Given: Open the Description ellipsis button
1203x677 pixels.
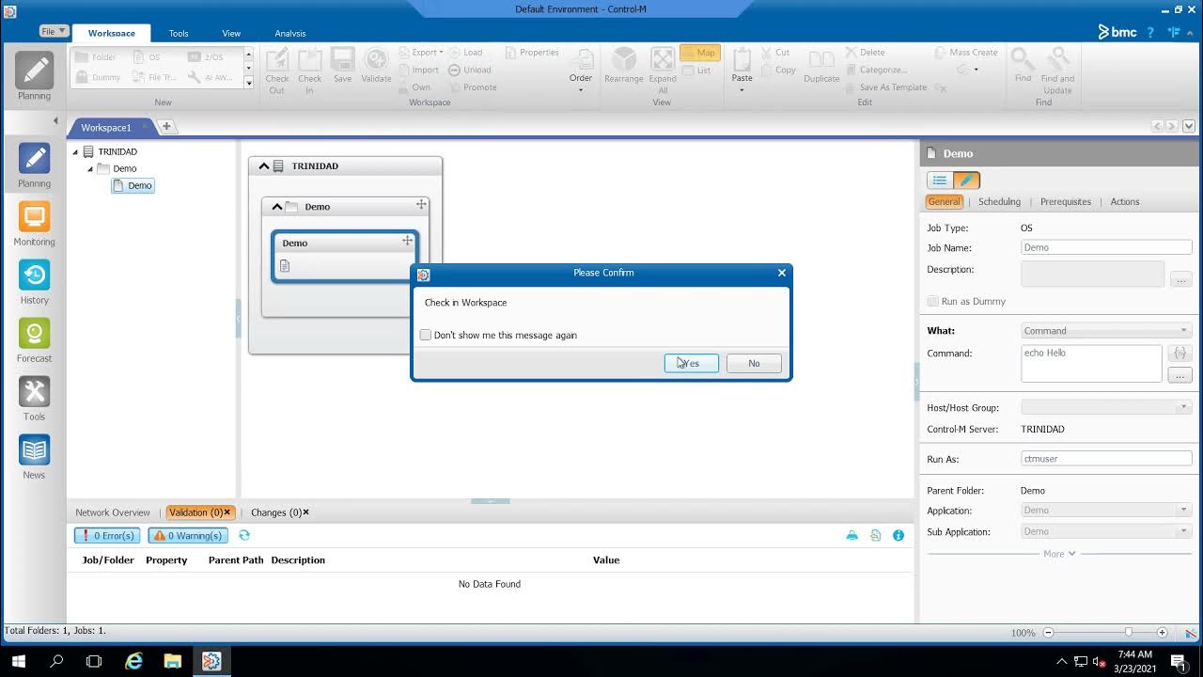Looking at the screenshot, I should pyautogui.click(x=1180, y=279).
